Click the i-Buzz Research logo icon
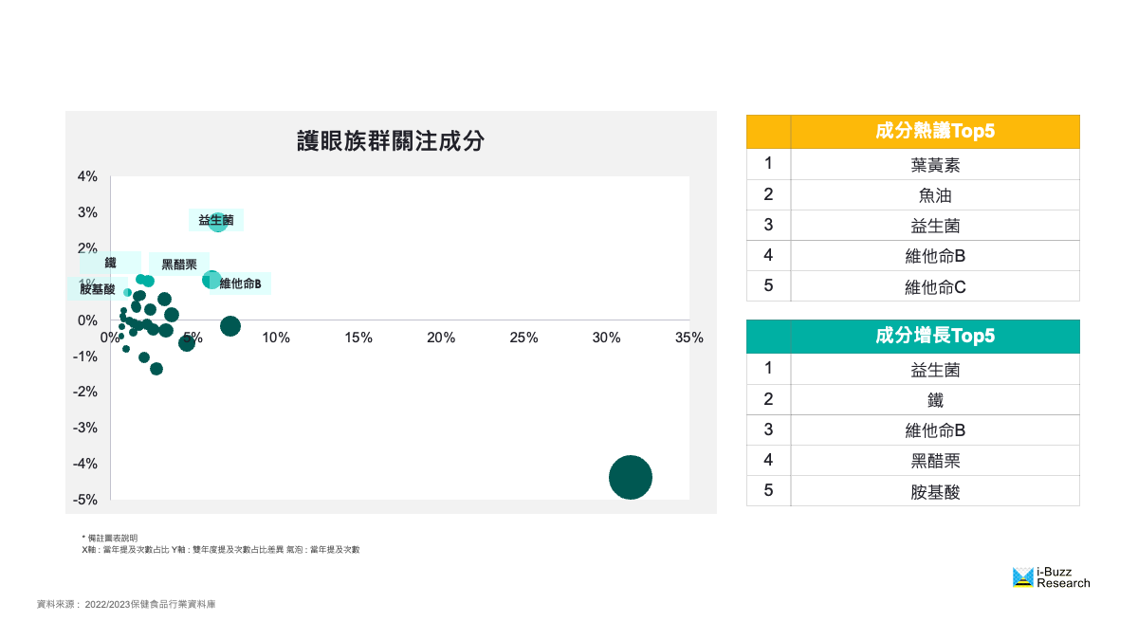This screenshot has height=640, width=1138. tap(1022, 576)
